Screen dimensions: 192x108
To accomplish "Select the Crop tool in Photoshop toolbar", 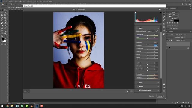I will [x=2, y=15].
